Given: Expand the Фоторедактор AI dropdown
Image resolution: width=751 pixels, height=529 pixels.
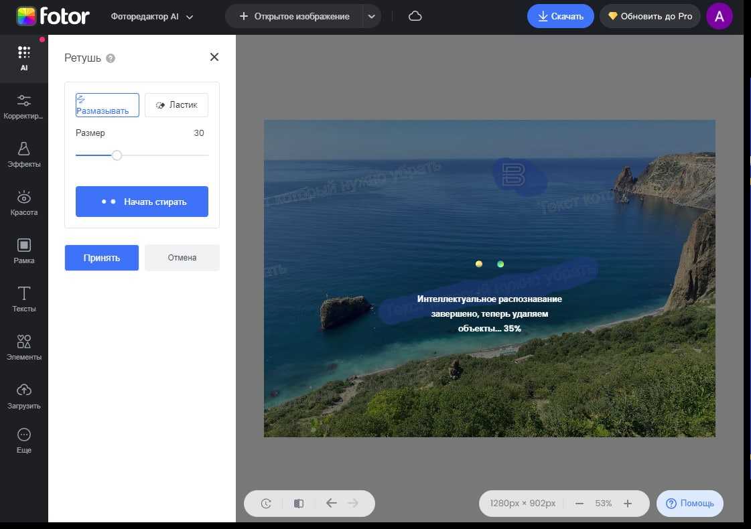Looking at the screenshot, I should 152,17.
